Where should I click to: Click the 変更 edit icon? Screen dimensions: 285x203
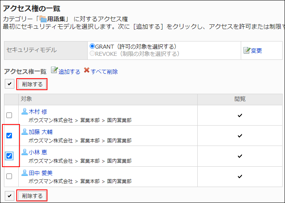pos(247,50)
